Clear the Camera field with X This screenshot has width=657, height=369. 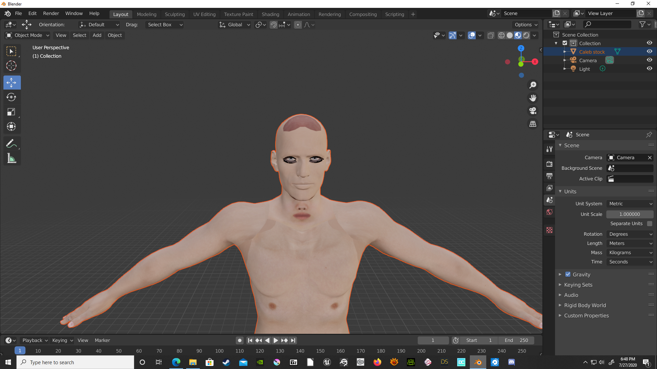point(649,158)
